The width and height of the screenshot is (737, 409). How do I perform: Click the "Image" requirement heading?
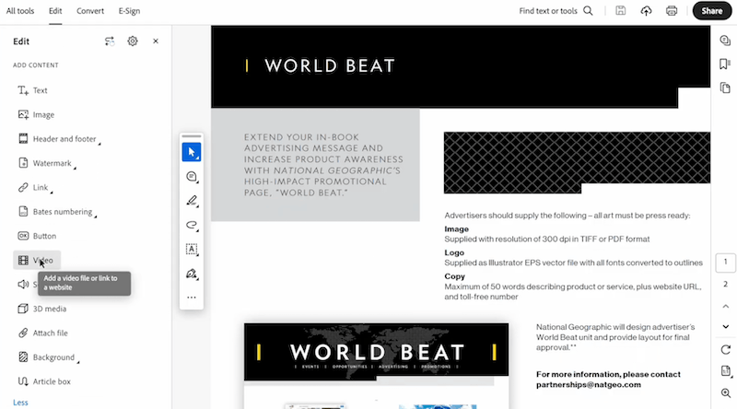pyautogui.click(x=456, y=229)
